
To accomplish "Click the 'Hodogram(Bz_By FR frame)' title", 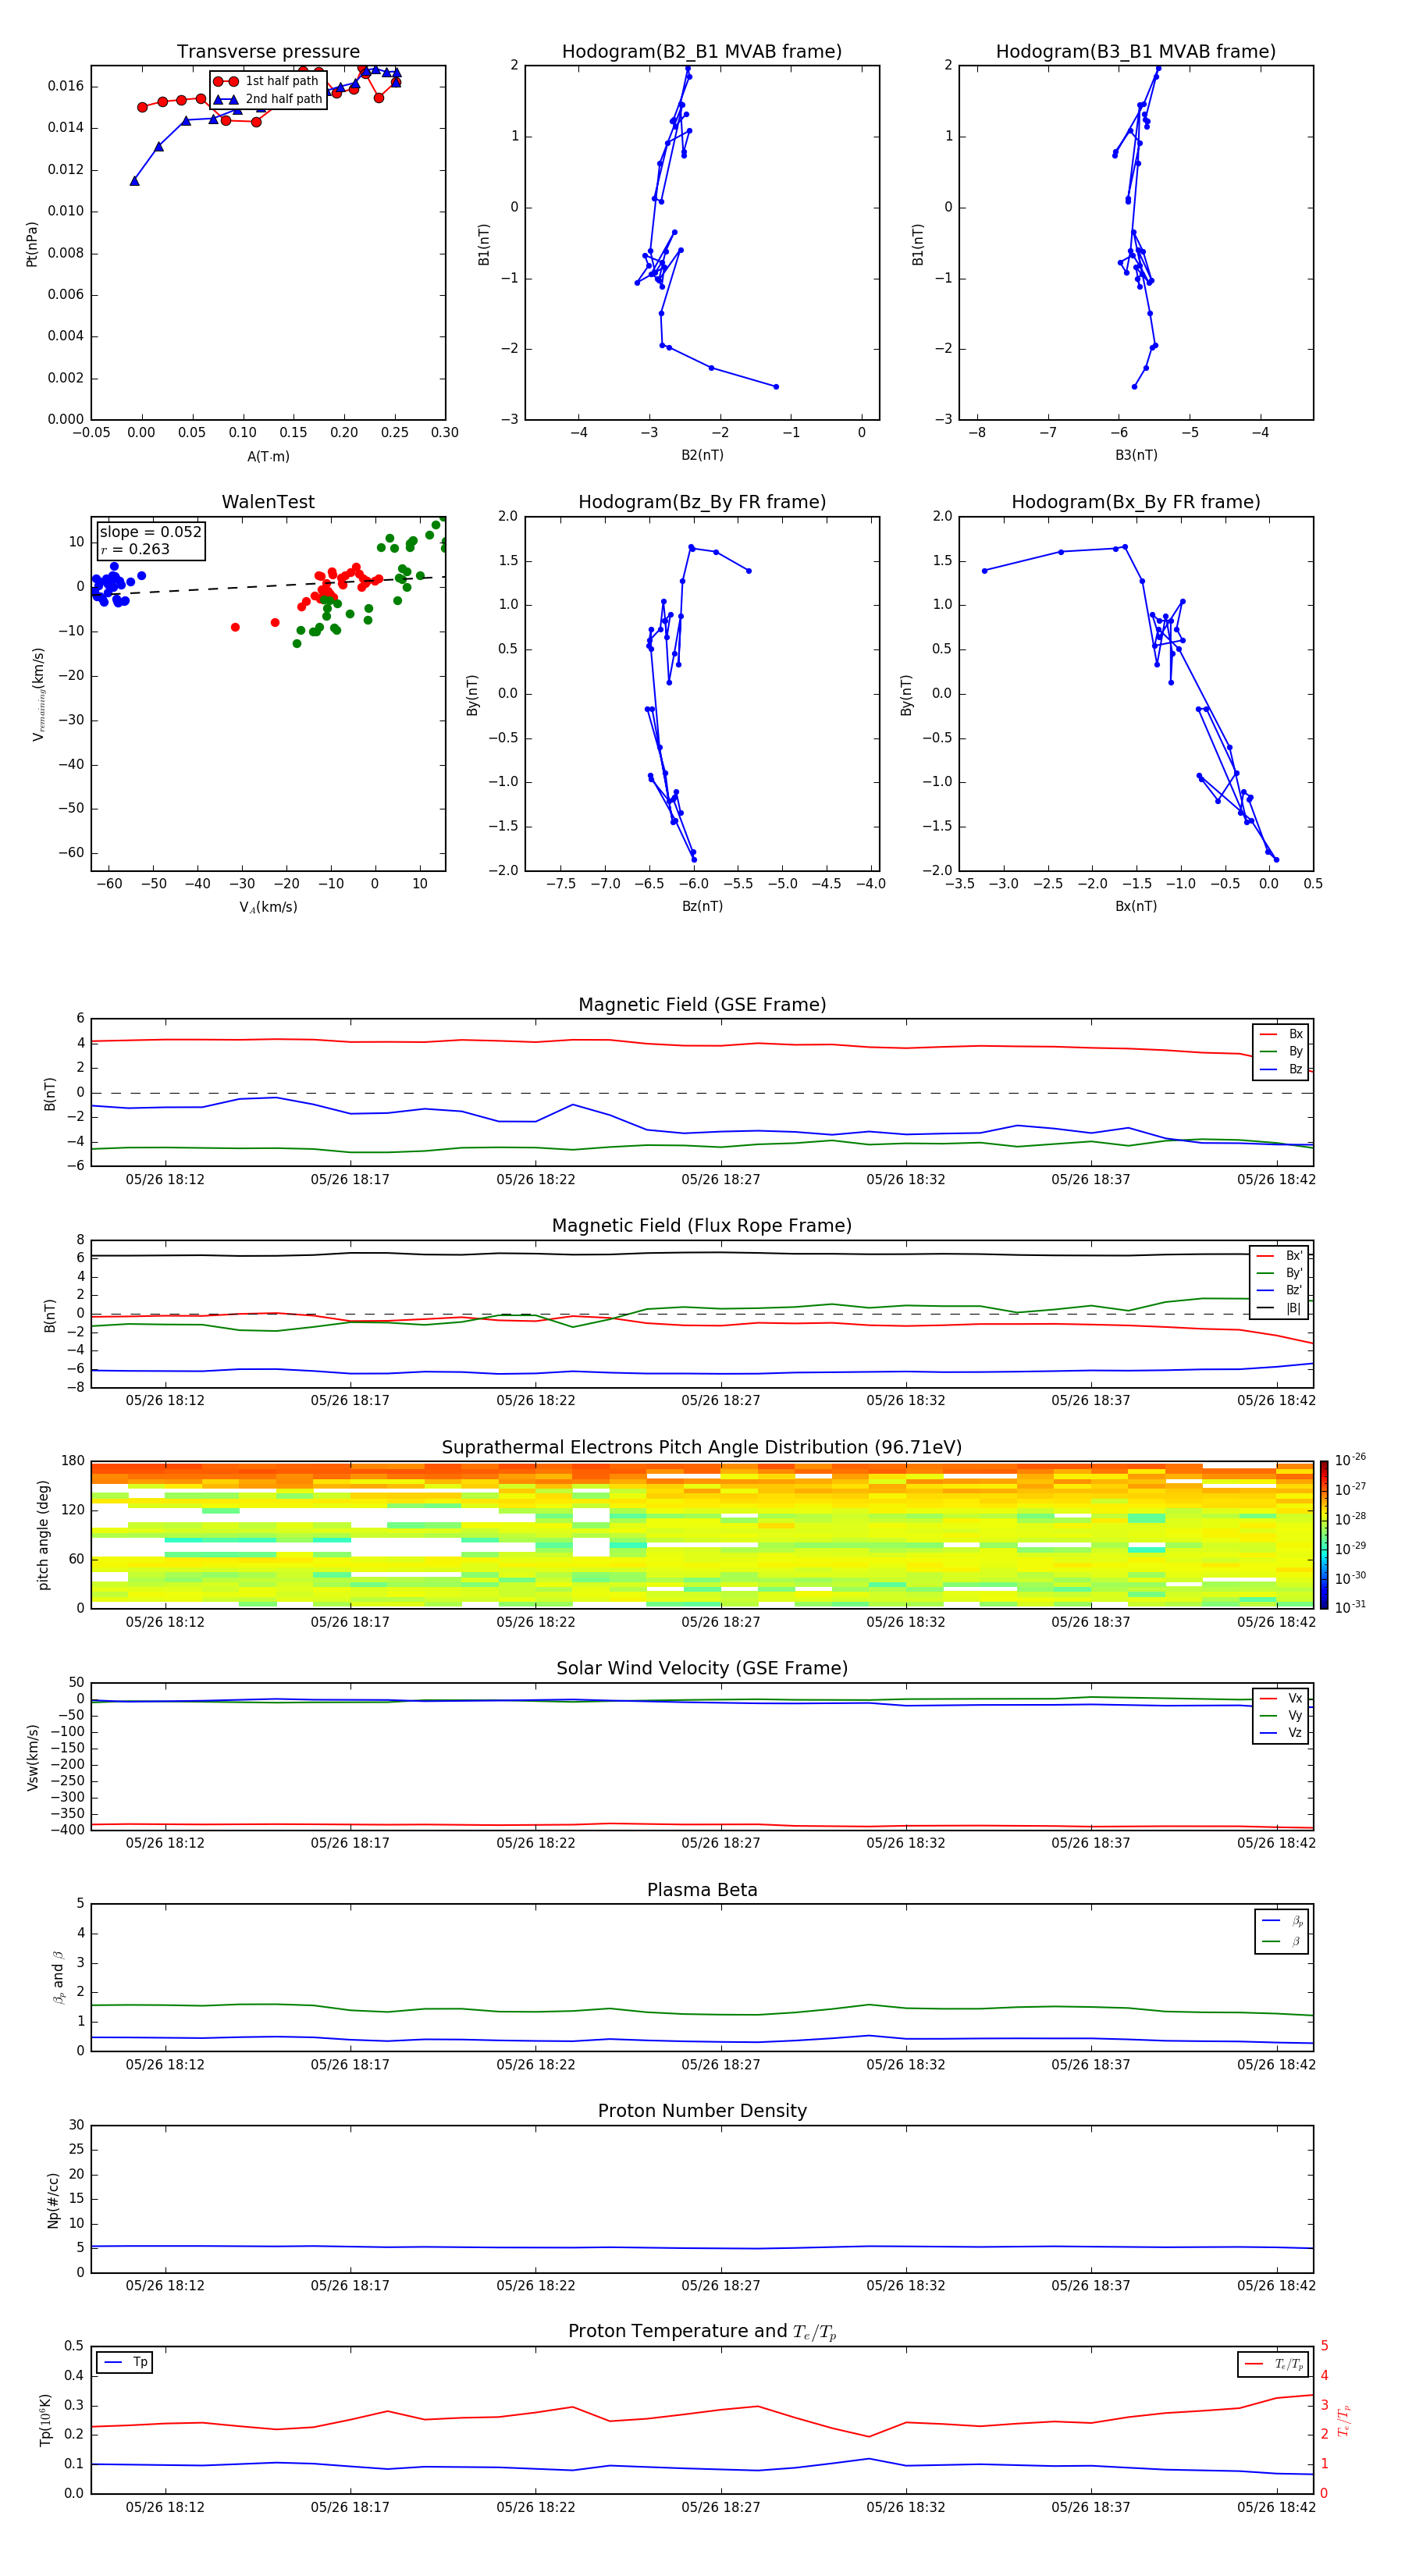I will tap(702, 502).
